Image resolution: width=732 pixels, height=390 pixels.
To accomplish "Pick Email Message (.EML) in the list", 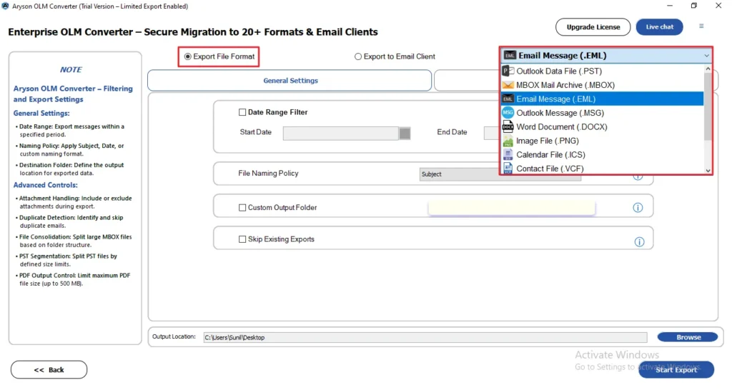I will pos(602,99).
